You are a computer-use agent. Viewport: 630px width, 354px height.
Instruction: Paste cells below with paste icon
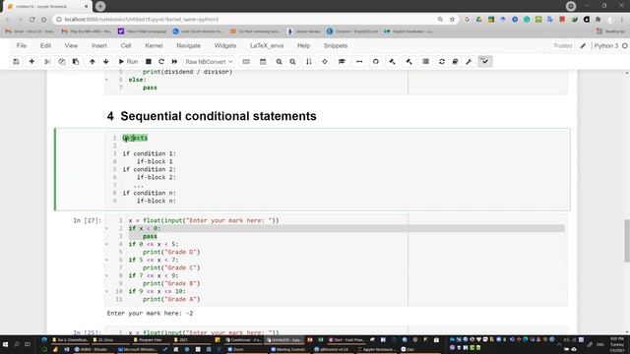76,61
